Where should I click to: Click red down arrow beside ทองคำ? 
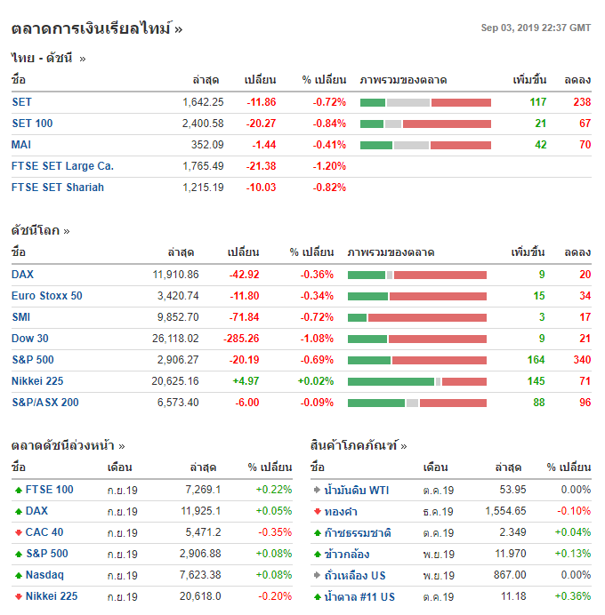tap(317, 511)
